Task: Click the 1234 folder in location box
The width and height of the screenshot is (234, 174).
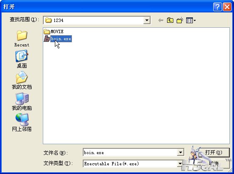Action: coord(54,20)
